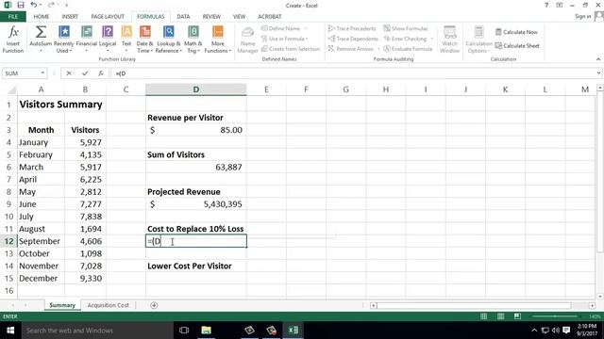Screen dimensions: 604x339
Task: Expand the formula bar
Action: point(598,73)
